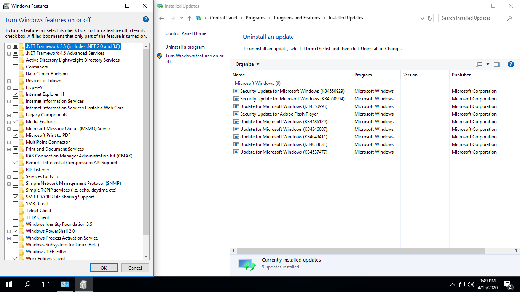Click the Windows Features taskbar icon
Screen dimensions: 520x292
(83, 284)
